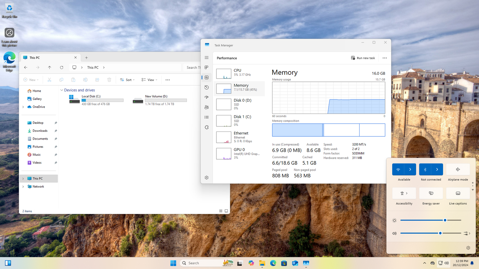Open the New dropdown in File Explorer
The width and height of the screenshot is (479, 269).
[x=31, y=80]
